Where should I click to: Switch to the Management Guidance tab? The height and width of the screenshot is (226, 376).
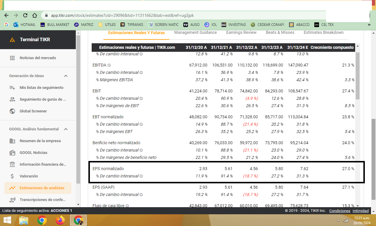(x=196, y=32)
